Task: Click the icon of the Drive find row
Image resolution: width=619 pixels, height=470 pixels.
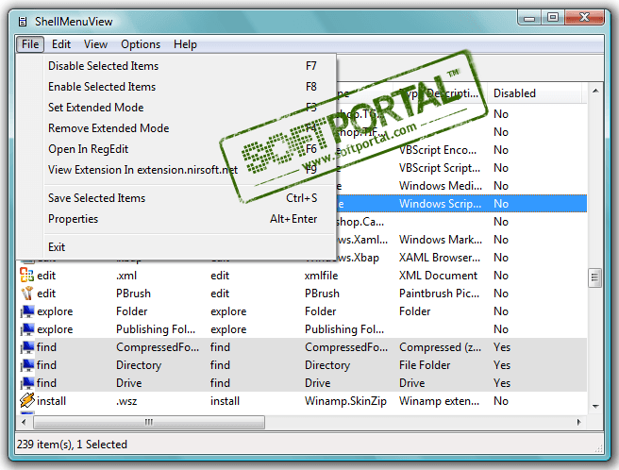Action: pos(26,383)
